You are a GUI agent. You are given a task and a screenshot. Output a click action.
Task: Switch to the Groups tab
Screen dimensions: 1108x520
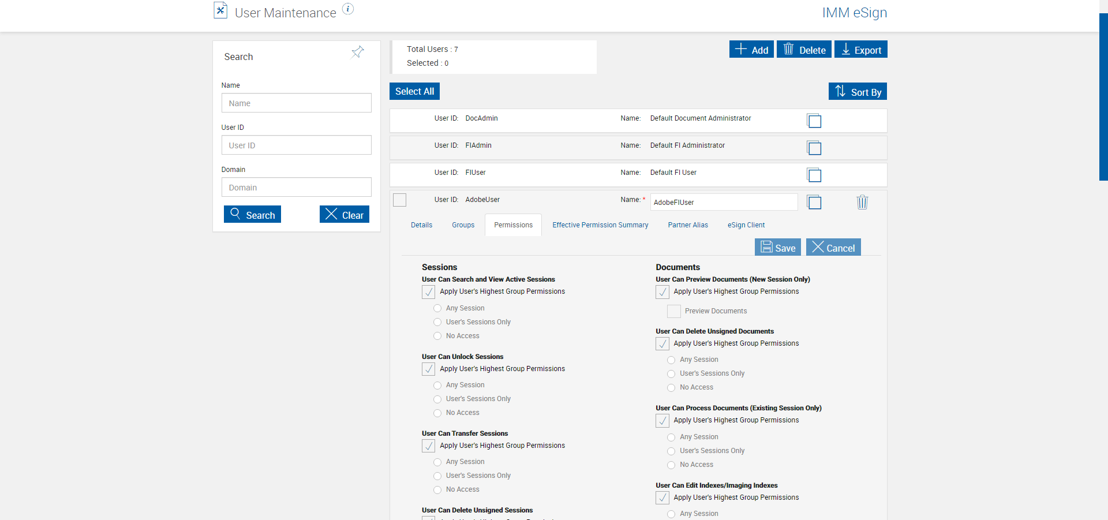coord(463,225)
